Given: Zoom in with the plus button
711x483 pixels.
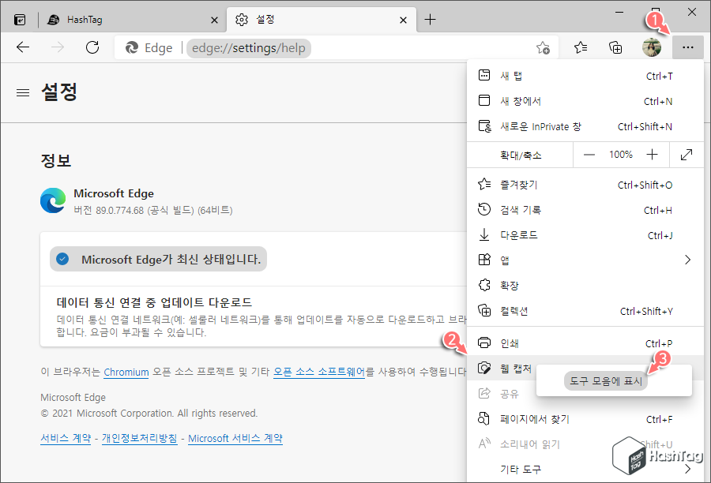Looking at the screenshot, I should coord(652,155).
